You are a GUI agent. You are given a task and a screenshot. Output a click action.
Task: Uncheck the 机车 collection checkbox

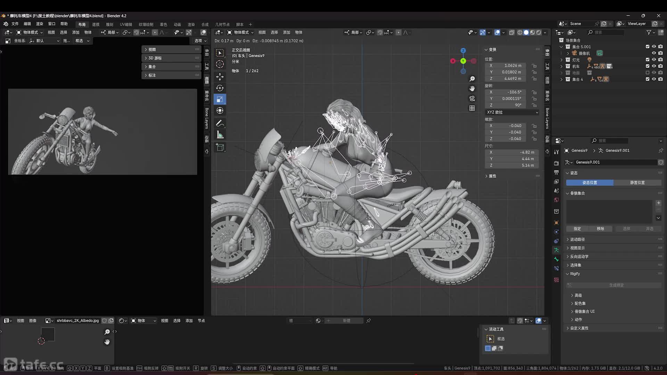pyautogui.click(x=648, y=66)
